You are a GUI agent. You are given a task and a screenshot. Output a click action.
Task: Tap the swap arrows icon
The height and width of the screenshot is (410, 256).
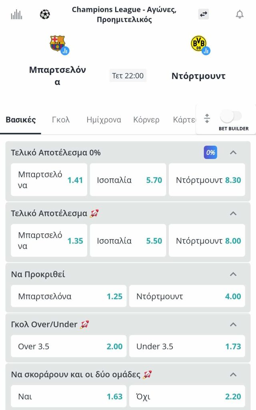click(x=204, y=14)
